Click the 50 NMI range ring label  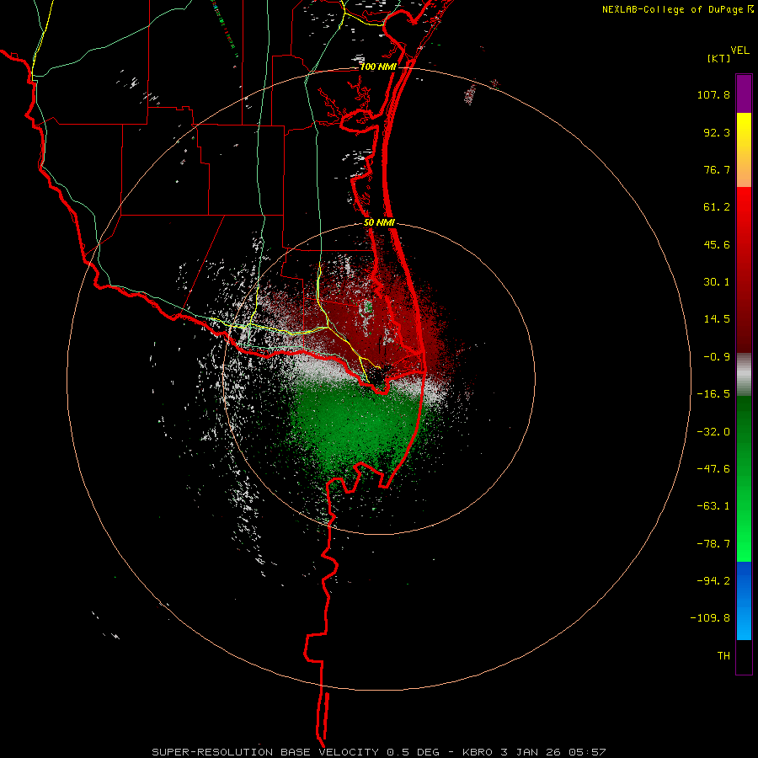coord(379,223)
